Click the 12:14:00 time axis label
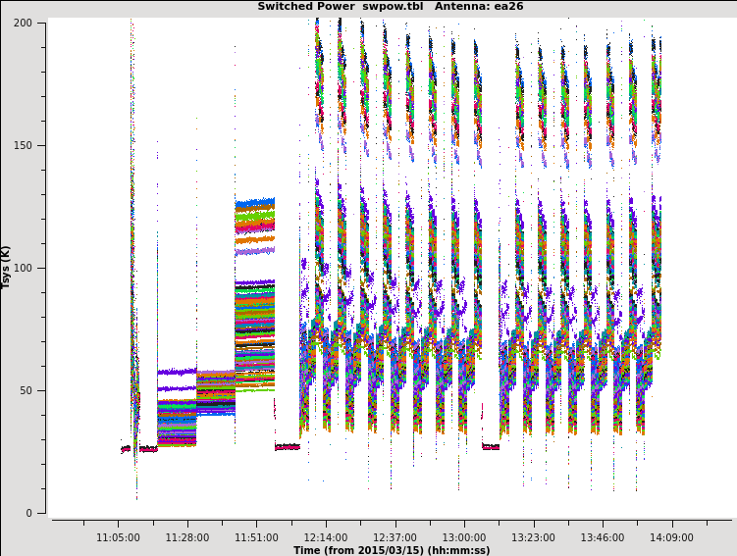This screenshot has width=737, height=556. coord(325,537)
